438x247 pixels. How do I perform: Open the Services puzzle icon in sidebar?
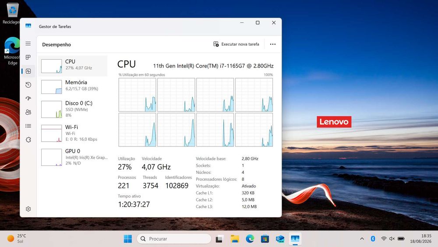(28, 140)
